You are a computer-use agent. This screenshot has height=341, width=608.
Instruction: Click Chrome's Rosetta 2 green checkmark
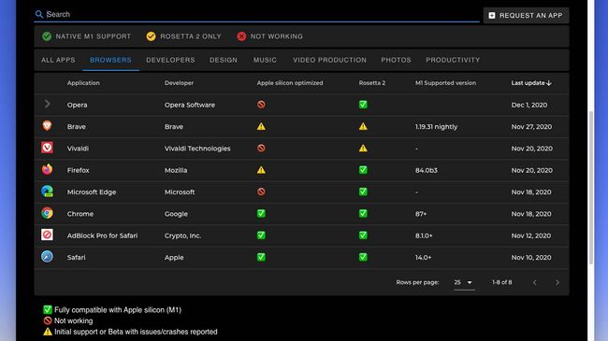[363, 214]
